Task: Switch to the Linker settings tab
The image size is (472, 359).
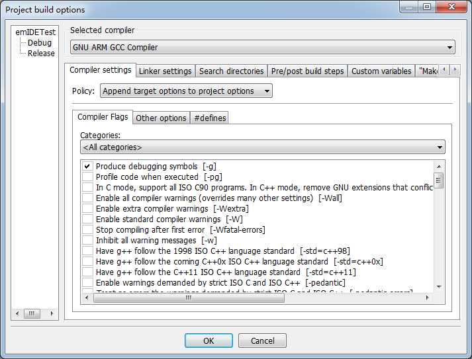Action: (165, 71)
